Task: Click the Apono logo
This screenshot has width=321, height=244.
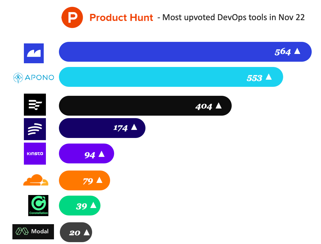Action: (x=33, y=78)
